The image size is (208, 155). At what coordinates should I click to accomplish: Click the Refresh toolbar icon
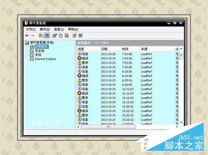(61, 36)
